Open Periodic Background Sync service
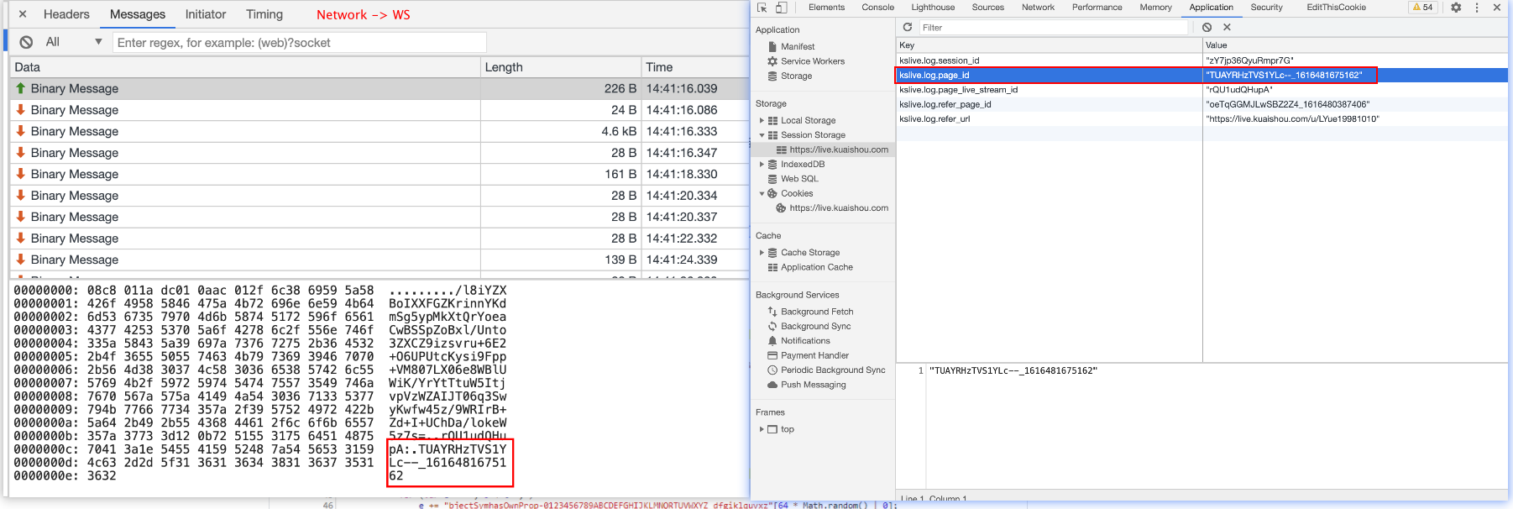The image size is (1513, 509). 833,370
